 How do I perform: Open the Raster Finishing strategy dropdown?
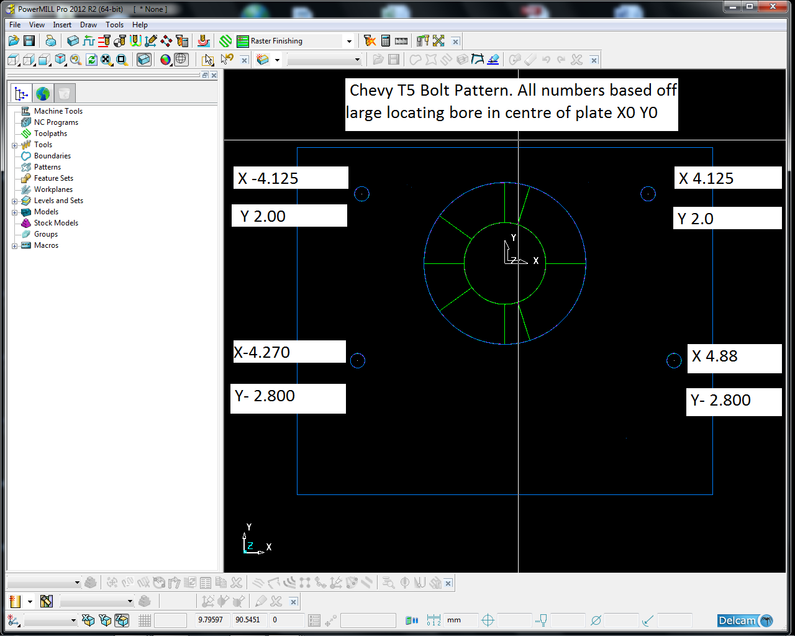tap(348, 42)
